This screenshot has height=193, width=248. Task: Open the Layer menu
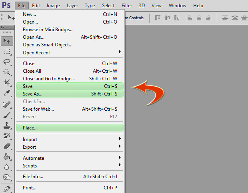coord(72,6)
